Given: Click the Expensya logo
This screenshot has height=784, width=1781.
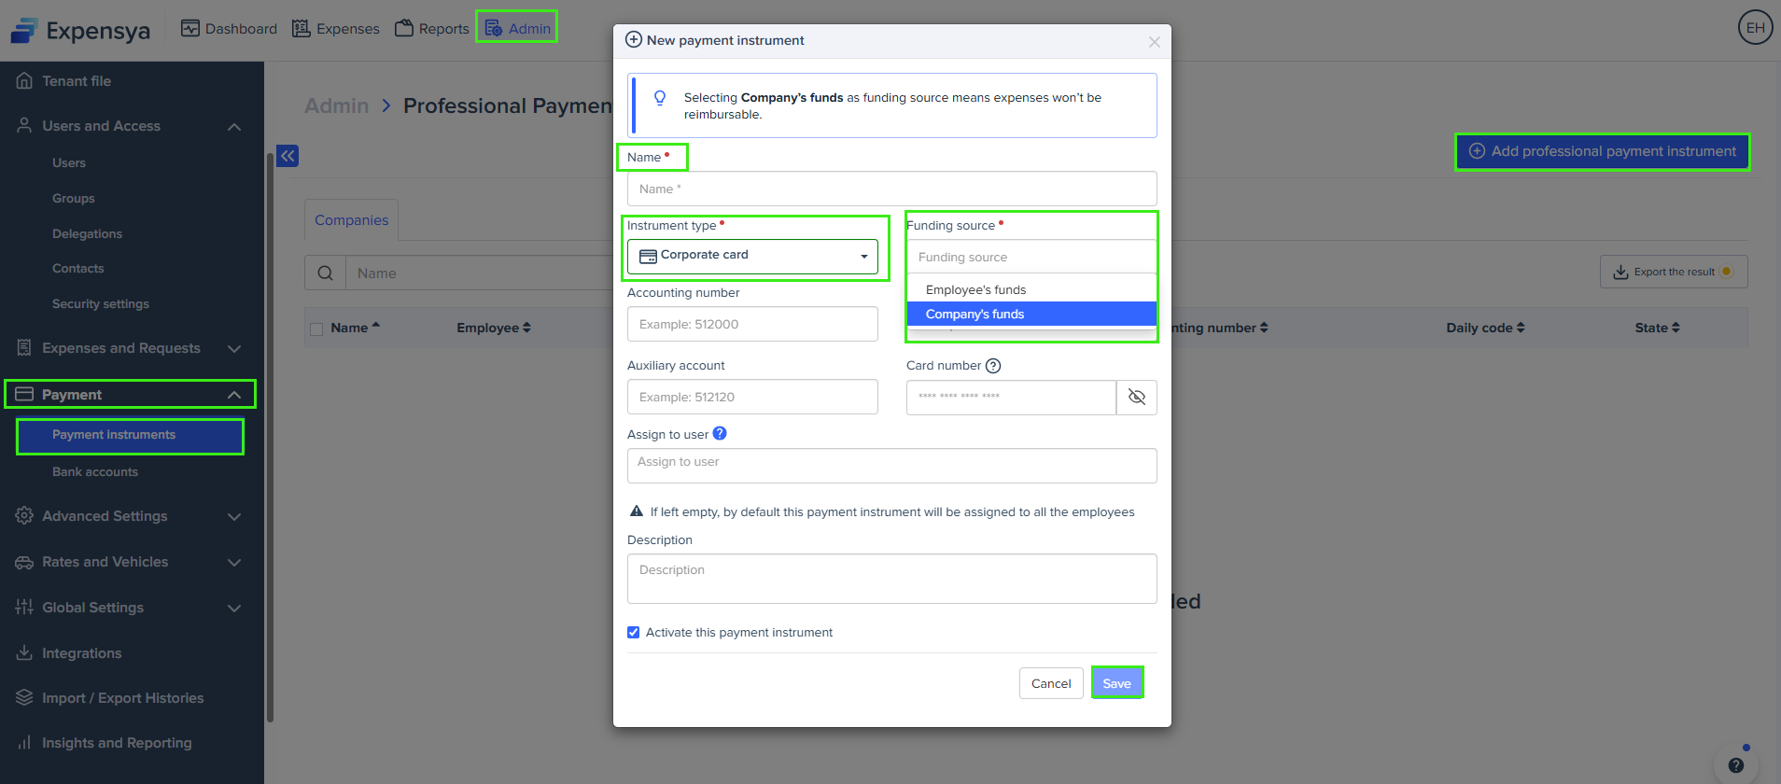Looking at the screenshot, I should [80, 30].
